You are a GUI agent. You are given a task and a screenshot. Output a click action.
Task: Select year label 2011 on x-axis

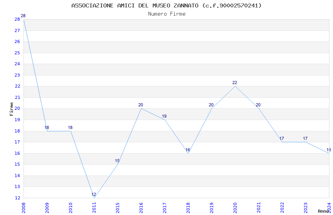coord(94,208)
